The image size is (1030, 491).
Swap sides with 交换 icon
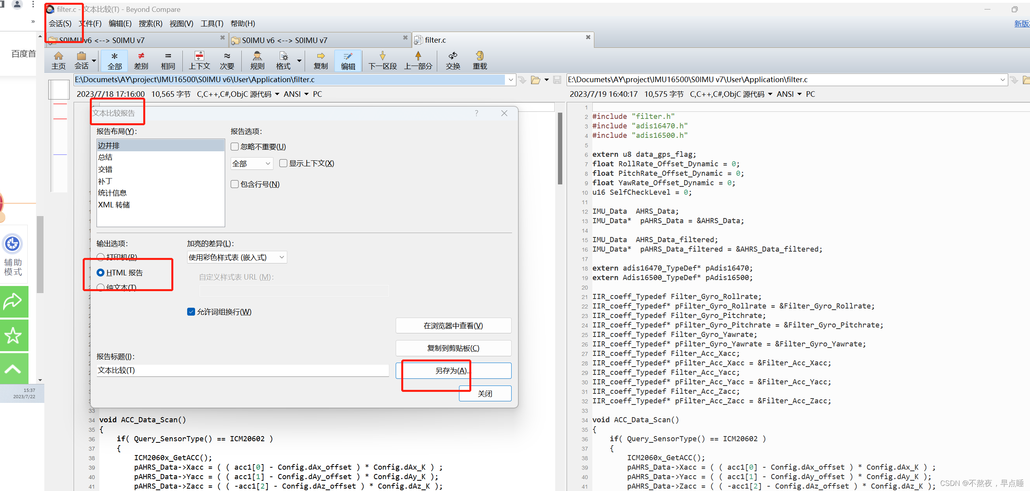tap(453, 61)
